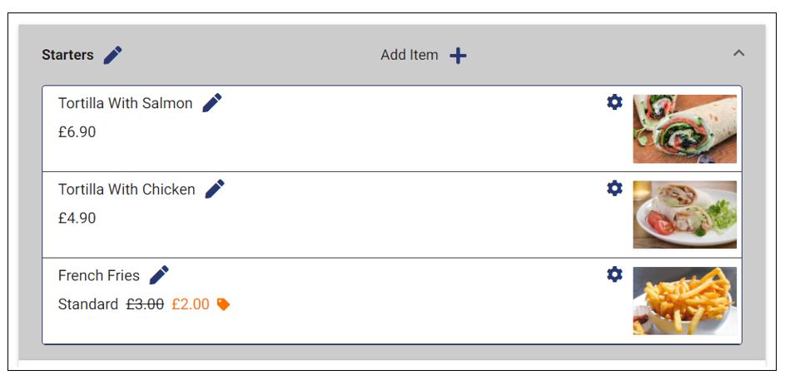
Task: Click the orange discount tag icon
Action: (223, 304)
